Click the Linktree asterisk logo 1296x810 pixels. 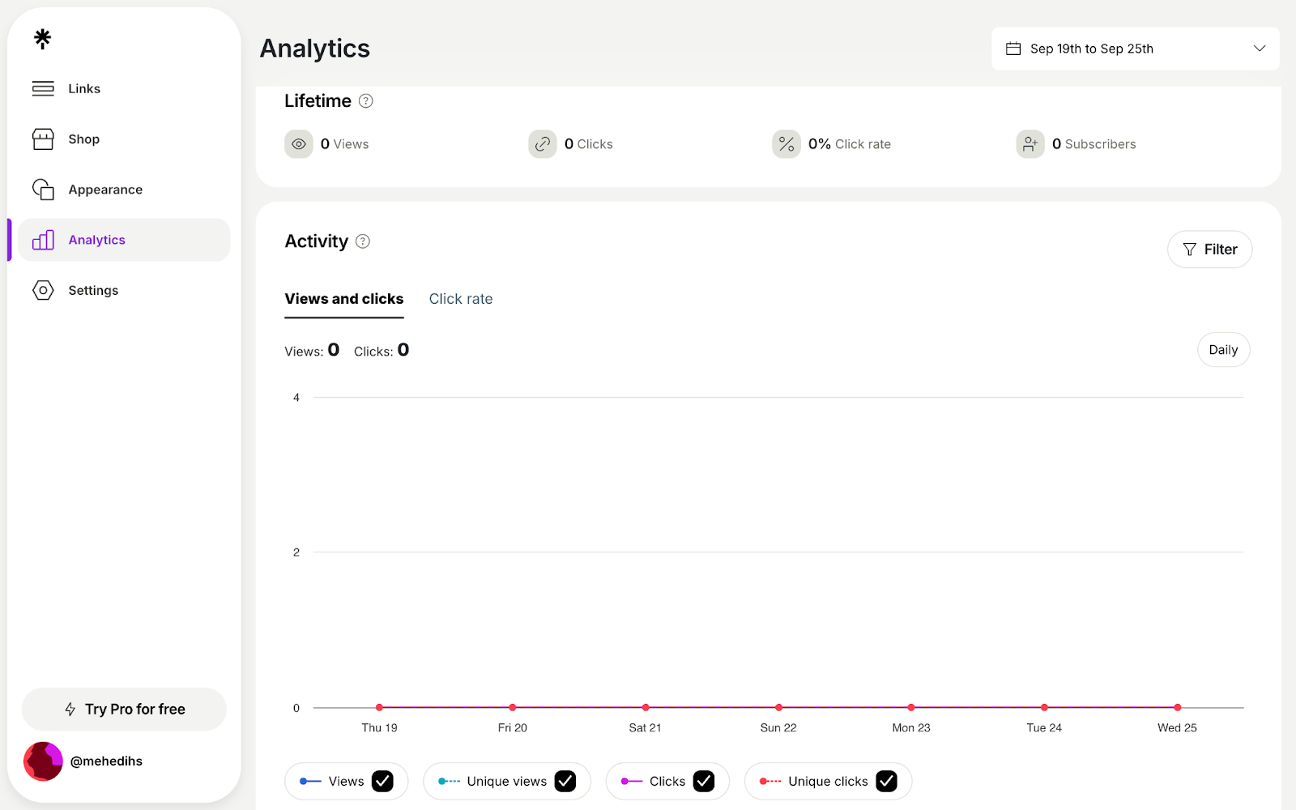42,37
